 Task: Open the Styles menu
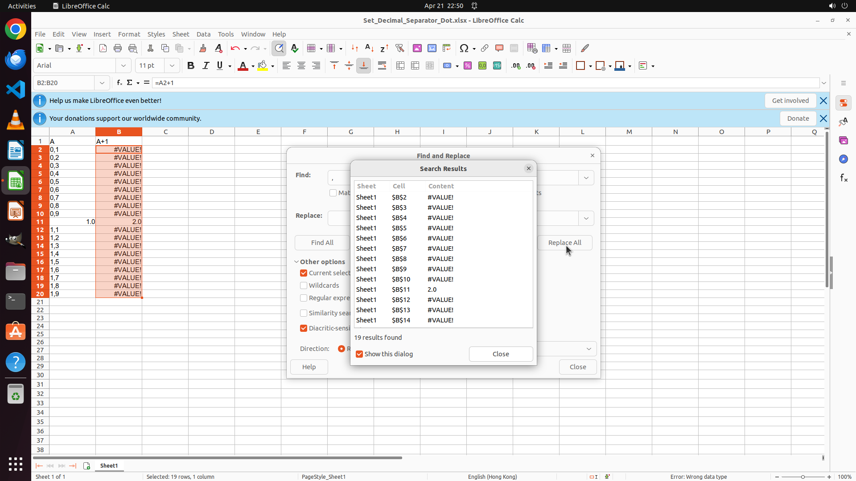[156, 34]
